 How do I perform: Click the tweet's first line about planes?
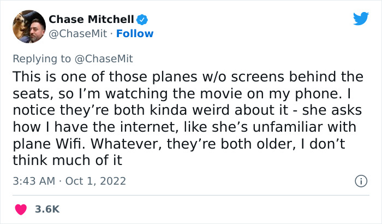[x=195, y=76]
